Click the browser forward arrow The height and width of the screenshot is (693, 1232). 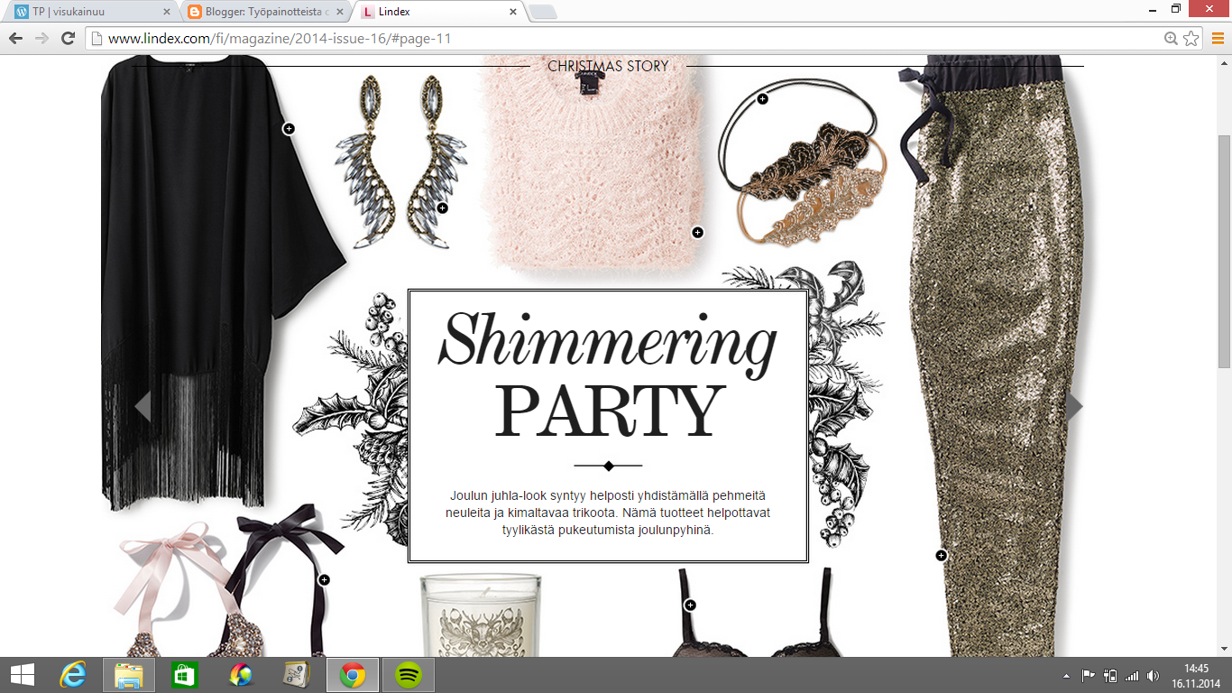pos(41,38)
